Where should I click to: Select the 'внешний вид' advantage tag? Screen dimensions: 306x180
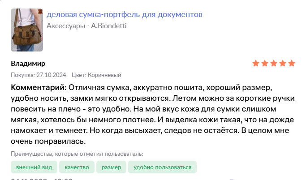pyautogui.click(x=34, y=167)
